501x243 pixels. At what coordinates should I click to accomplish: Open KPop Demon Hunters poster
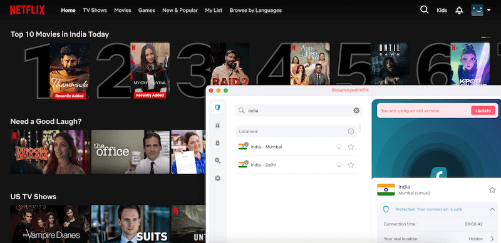[470, 64]
